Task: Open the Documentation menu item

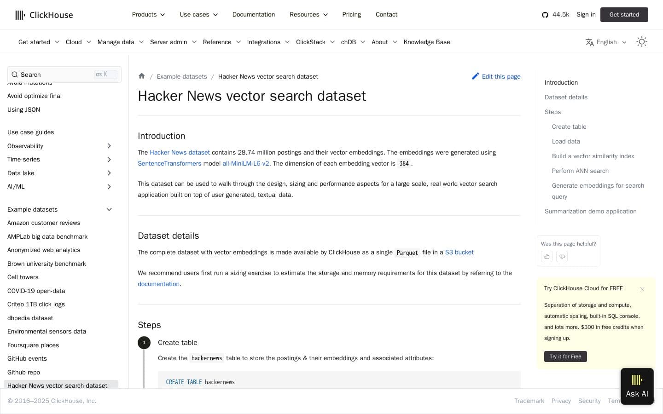Action: point(254,14)
